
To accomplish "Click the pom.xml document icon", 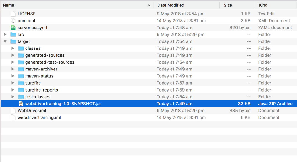I will point(13,21).
